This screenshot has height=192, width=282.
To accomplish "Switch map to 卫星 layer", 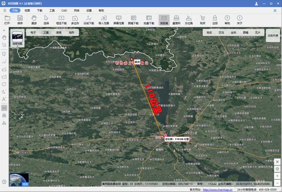I will tap(46, 33).
